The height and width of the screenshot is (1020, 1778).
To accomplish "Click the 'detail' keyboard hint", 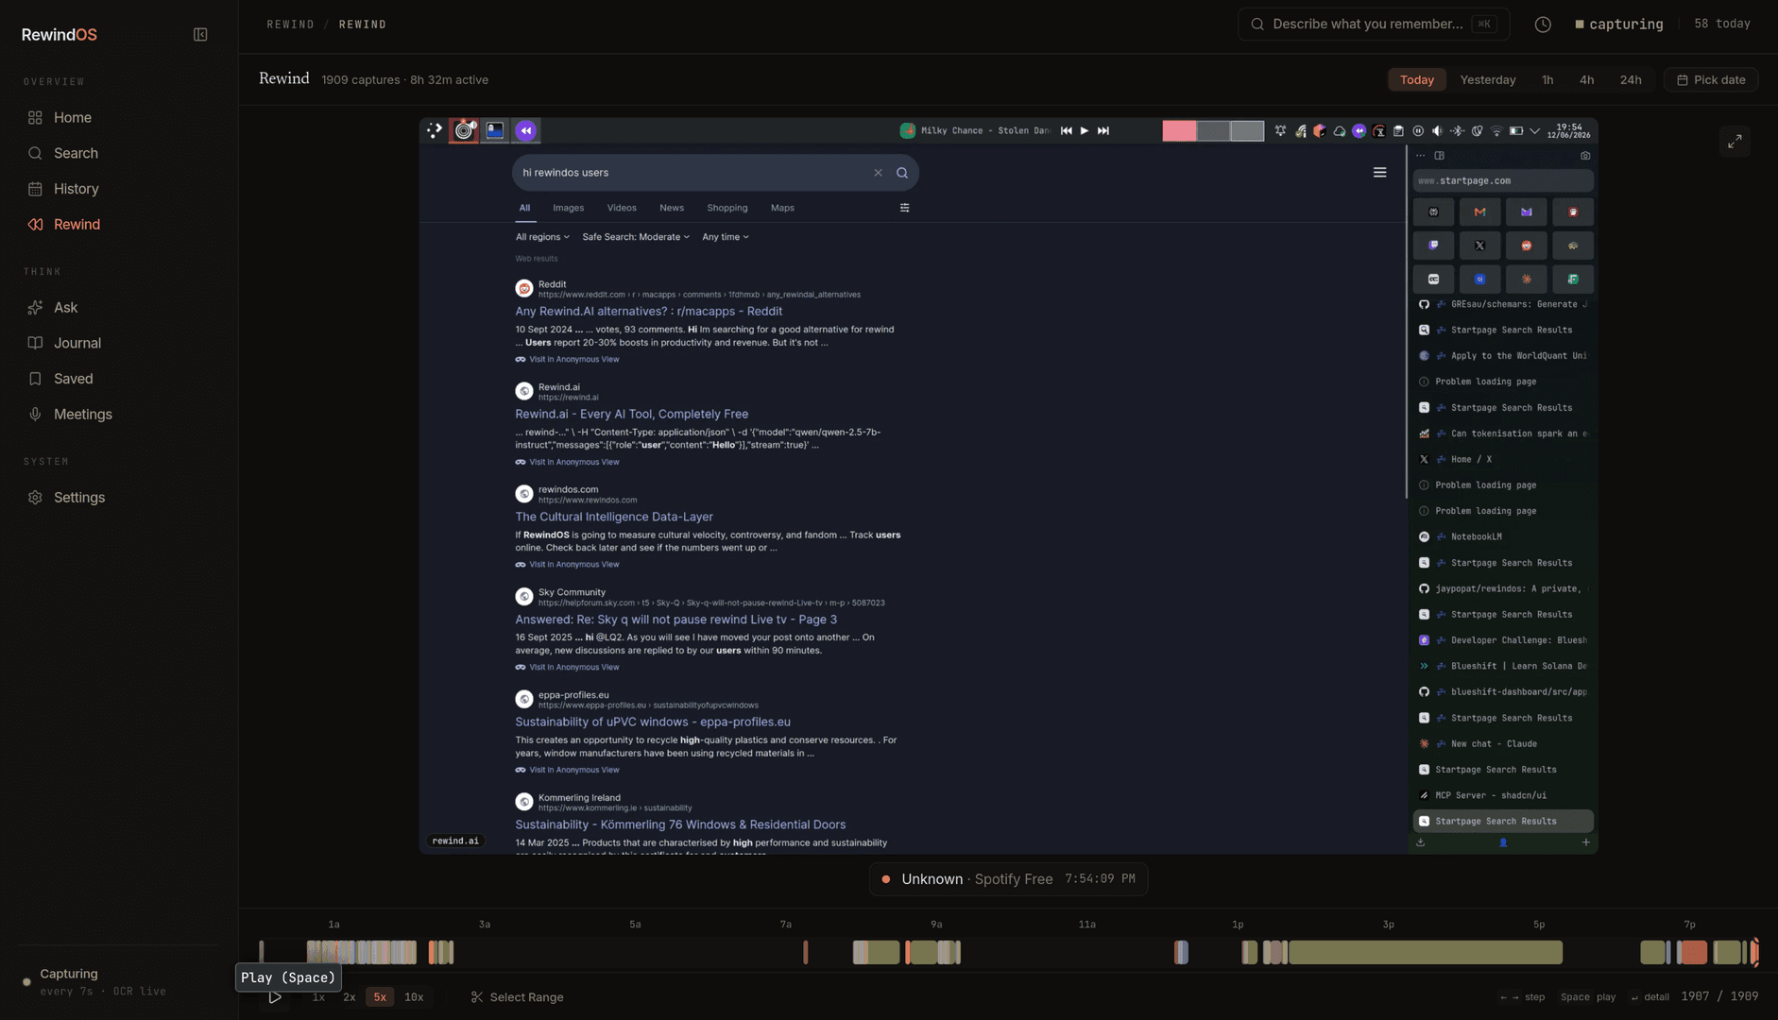I will 1650,997.
